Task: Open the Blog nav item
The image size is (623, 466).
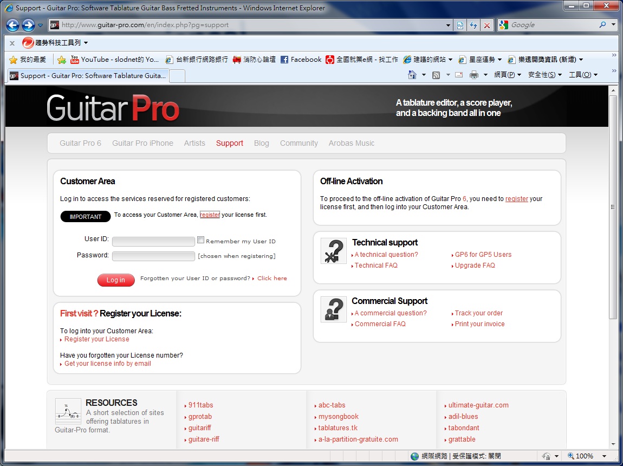Action: (262, 144)
